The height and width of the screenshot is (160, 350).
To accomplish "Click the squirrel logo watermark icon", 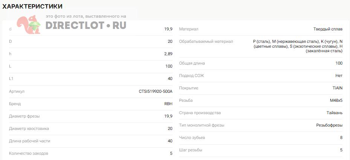I will point(29,25).
